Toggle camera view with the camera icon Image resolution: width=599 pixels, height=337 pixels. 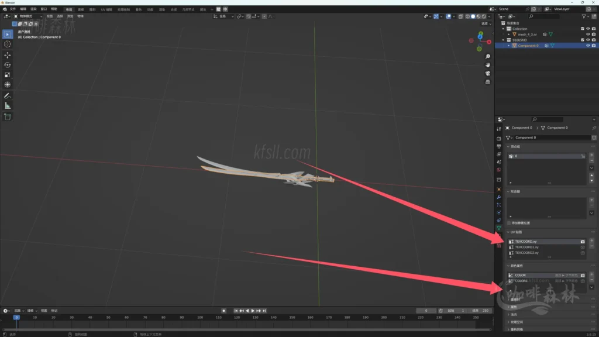pos(488,74)
